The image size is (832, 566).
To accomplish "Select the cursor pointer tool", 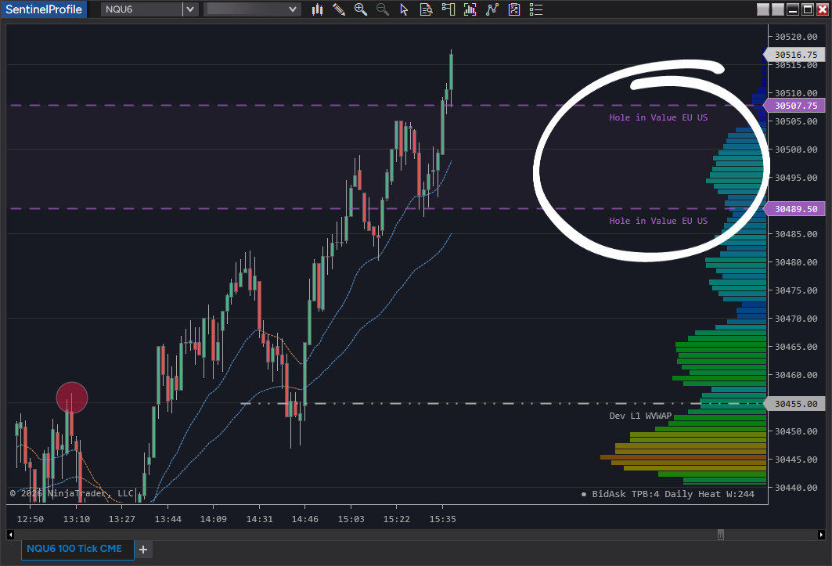I will [405, 9].
